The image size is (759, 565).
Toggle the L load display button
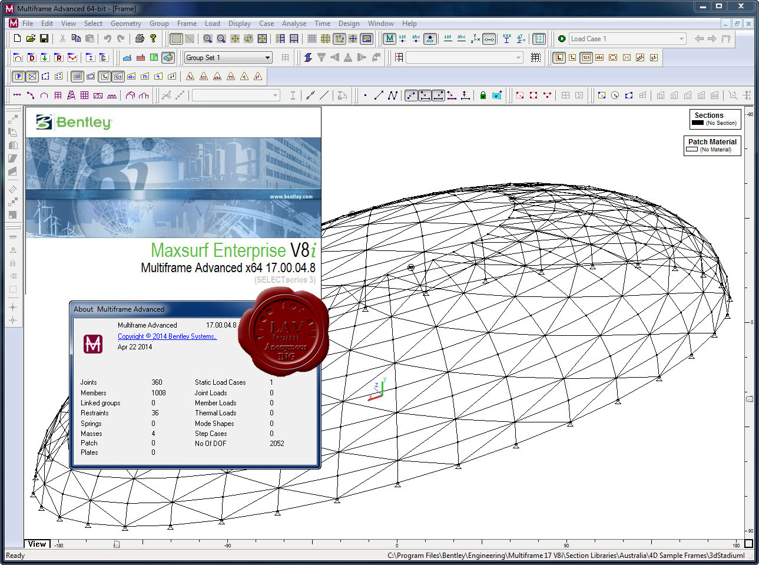point(559,57)
